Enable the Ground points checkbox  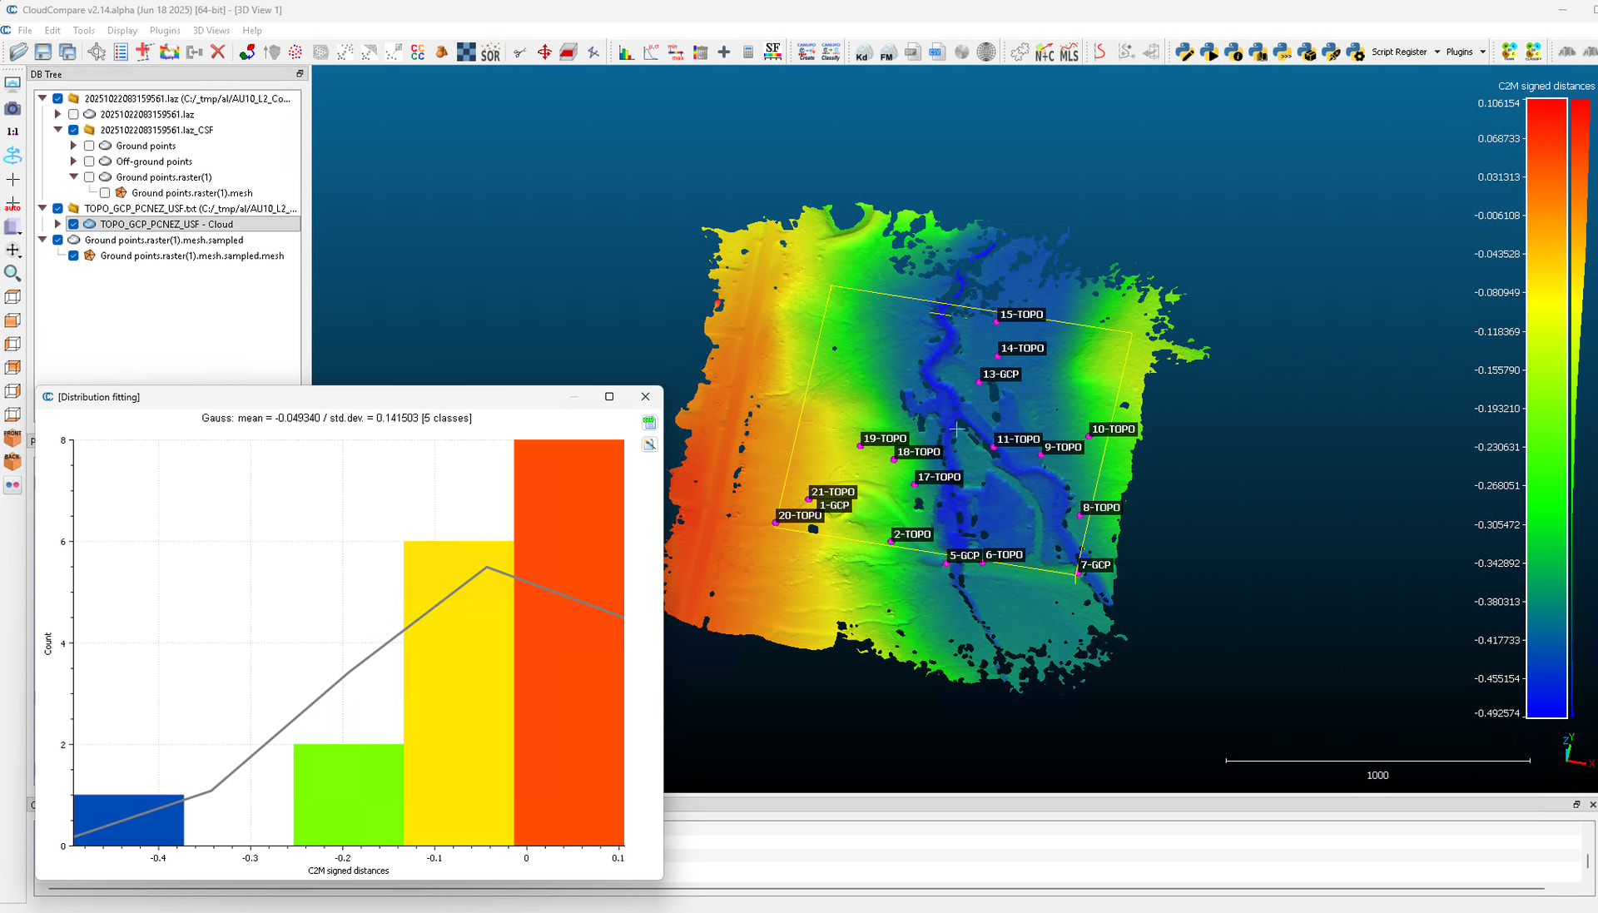pyautogui.click(x=89, y=146)
